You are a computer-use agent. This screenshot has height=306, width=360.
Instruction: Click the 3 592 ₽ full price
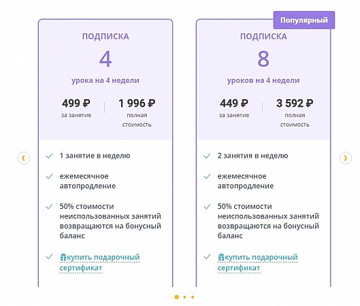coord(295,103)
